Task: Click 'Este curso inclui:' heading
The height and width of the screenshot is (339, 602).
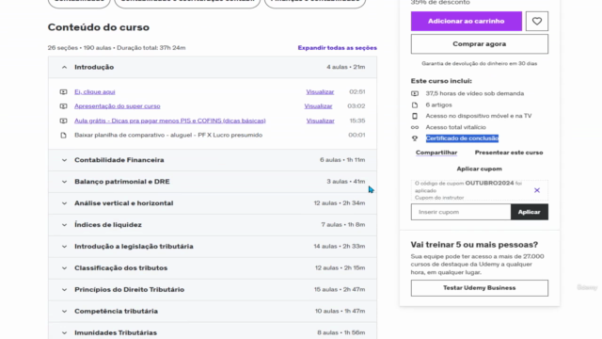Action: (x=441, y=81)
